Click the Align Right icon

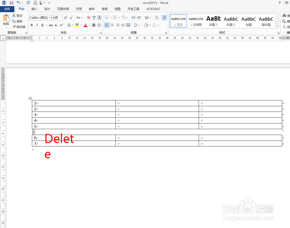(x=117, y=25)
